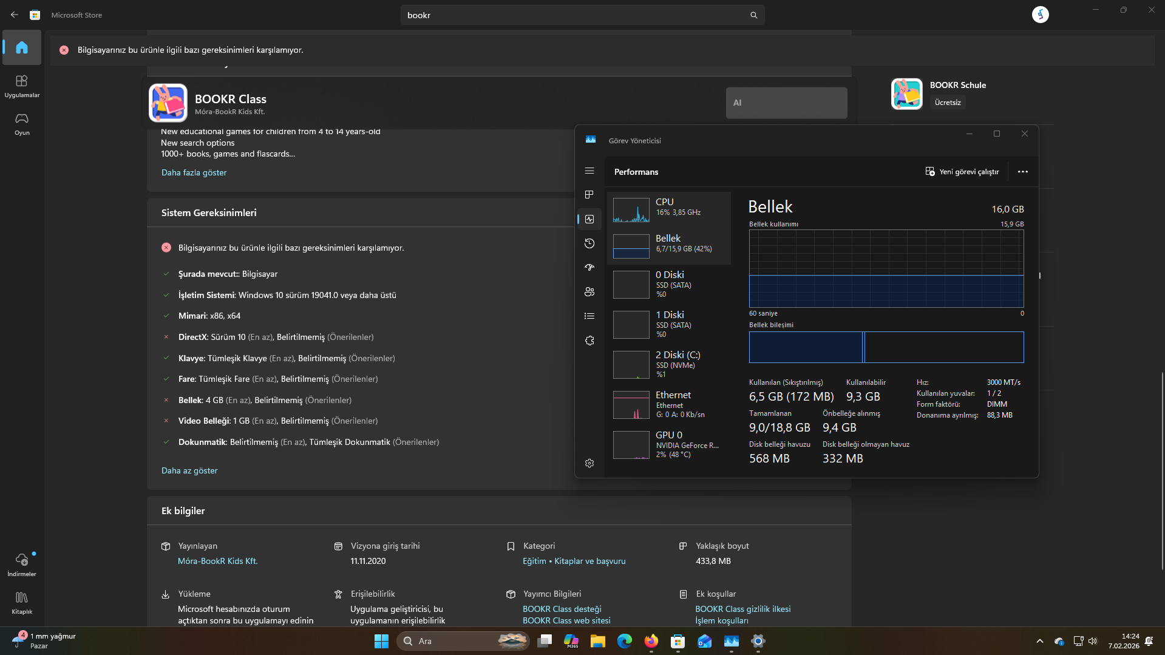Select Startup apps icon in Task Manager

[x=589, y=268]
